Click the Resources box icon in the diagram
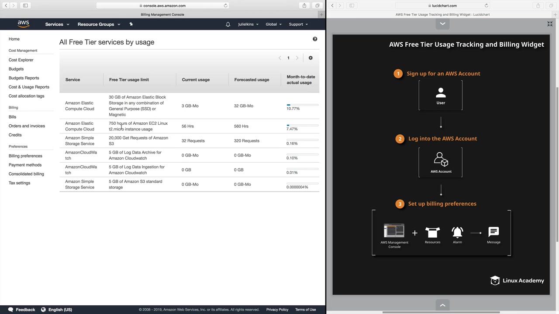559x314 pixels. (x=432, y=233)
